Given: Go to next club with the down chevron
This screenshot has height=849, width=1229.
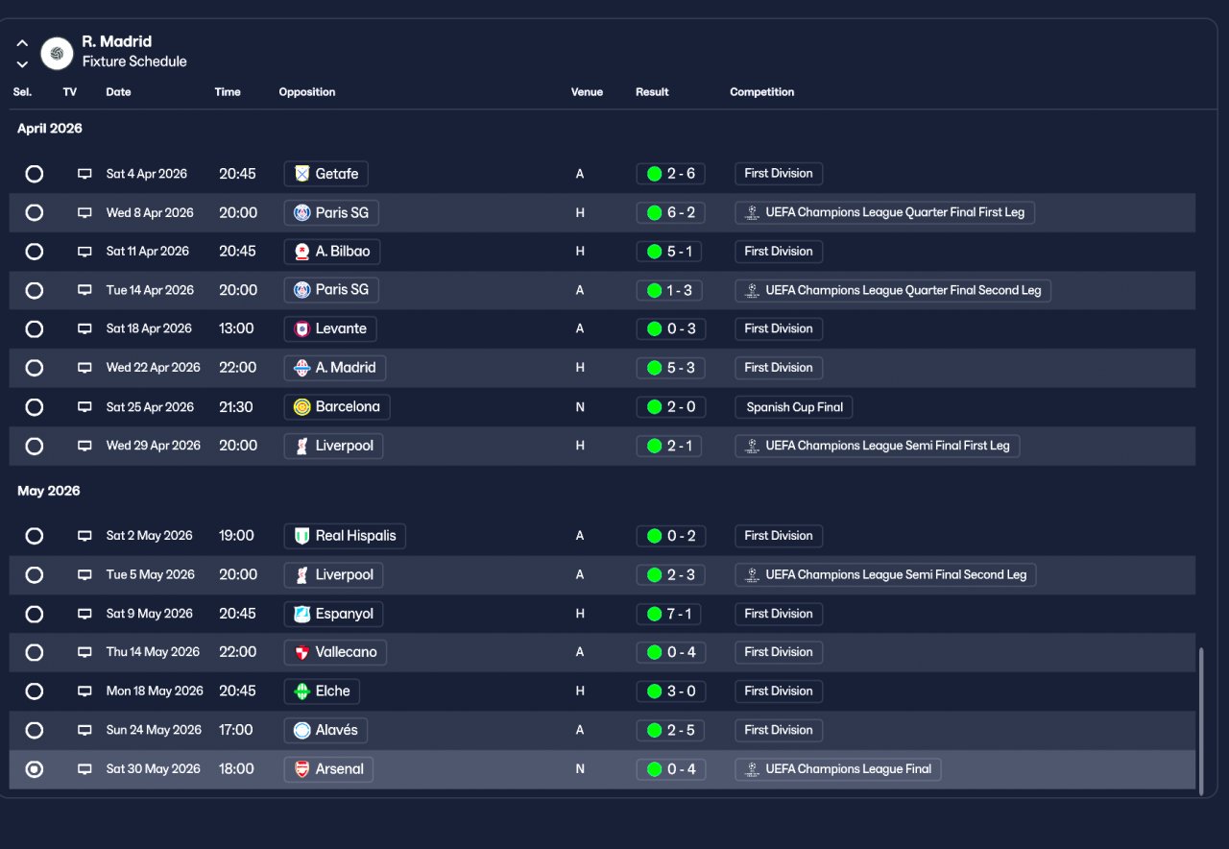Looking at the screenshot, I should (x=22, y=64).
